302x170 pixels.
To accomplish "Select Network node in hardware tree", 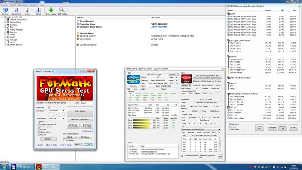I will coord(14,40).
